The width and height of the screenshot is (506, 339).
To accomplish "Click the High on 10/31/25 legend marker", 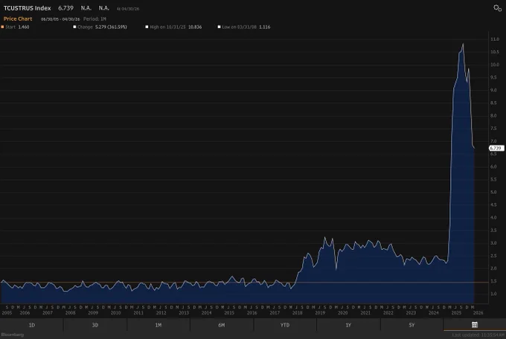I will pyautogui.click(x=147, y=27).
